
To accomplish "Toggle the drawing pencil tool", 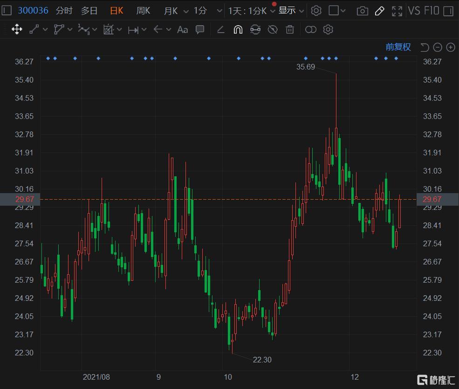I will [x=380, y=11].
